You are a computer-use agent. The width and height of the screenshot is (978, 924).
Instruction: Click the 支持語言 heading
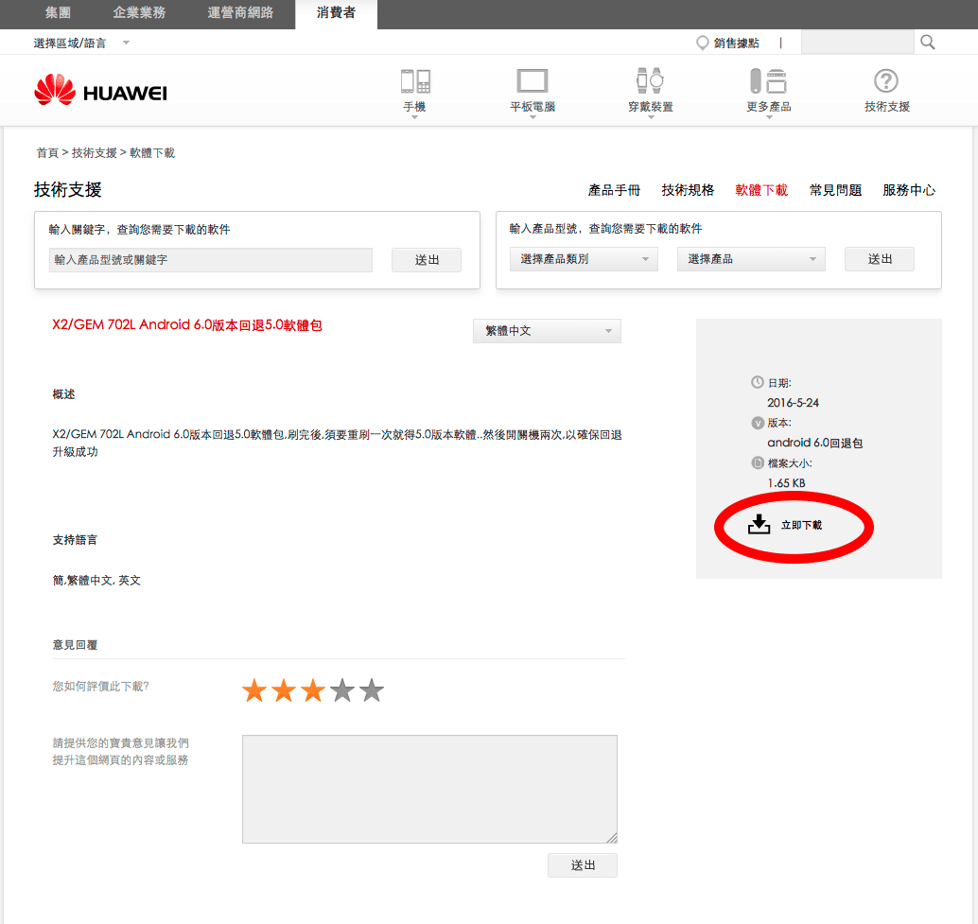[75, 540]
